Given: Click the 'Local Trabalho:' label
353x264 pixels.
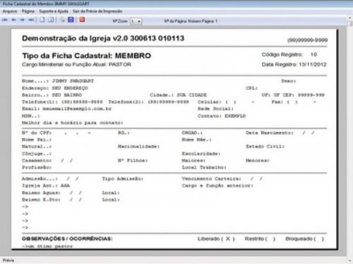Looking at the screenshot, I should click(x=204, y=167).
